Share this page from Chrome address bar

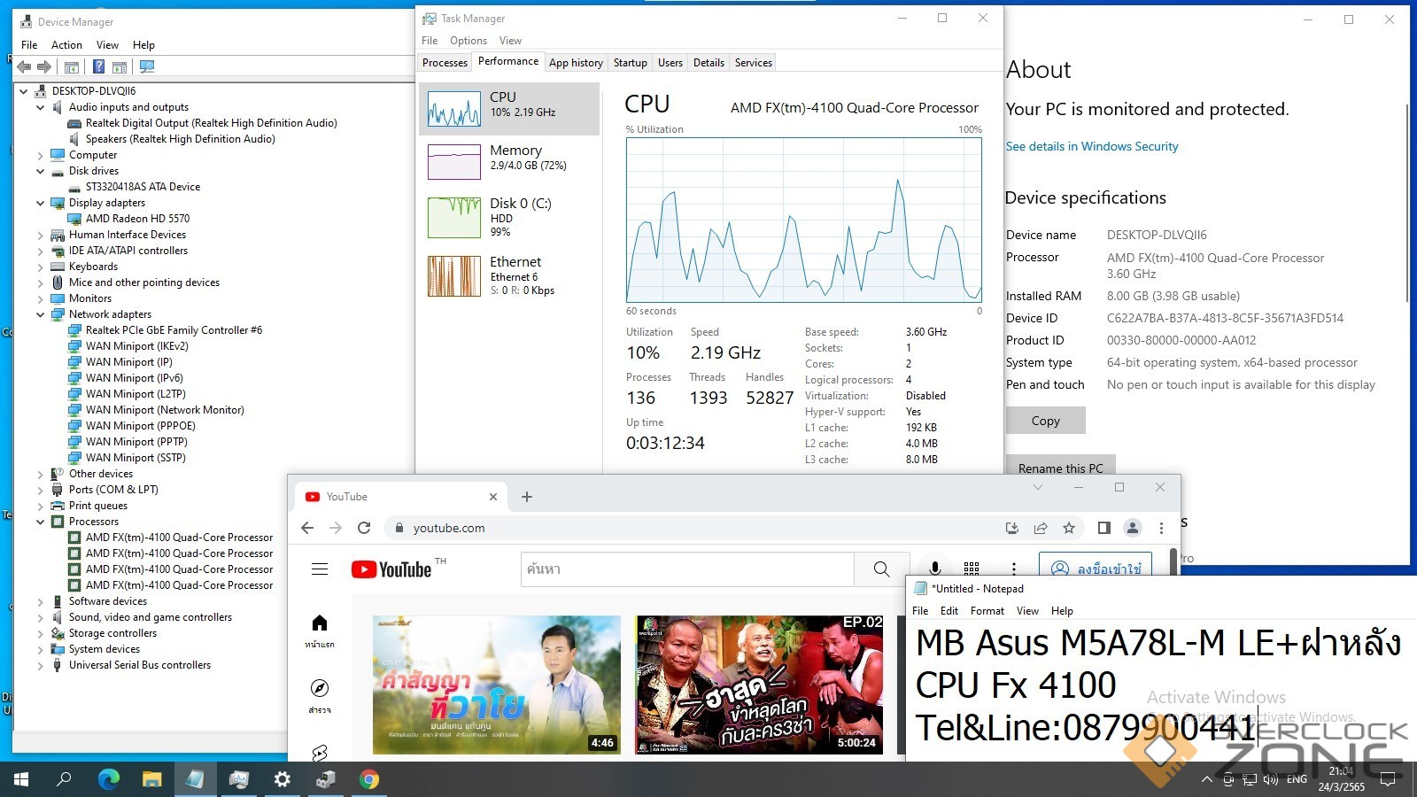click(x=1041, y=528)
